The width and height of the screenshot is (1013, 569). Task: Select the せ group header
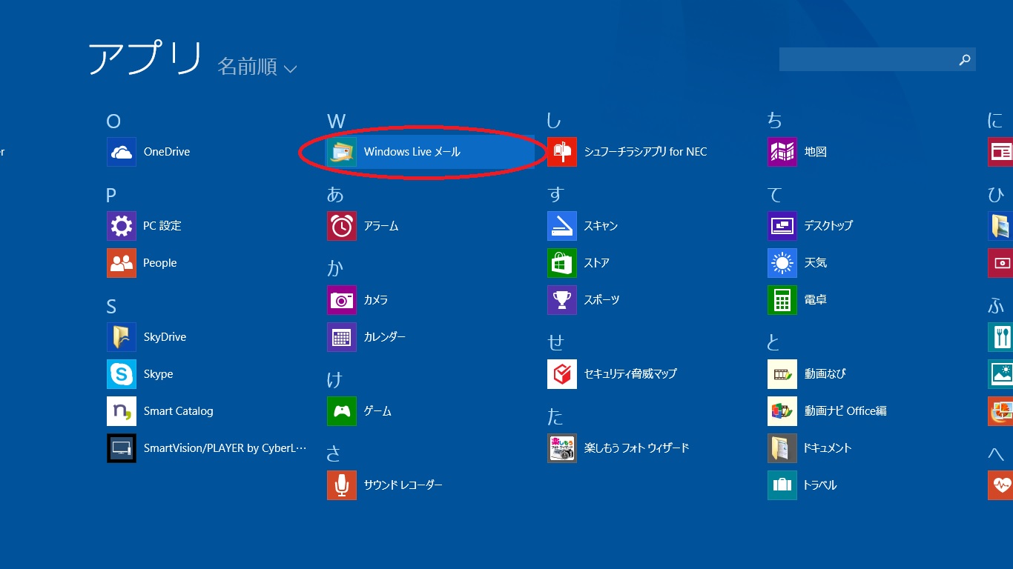tap(555, 342)
